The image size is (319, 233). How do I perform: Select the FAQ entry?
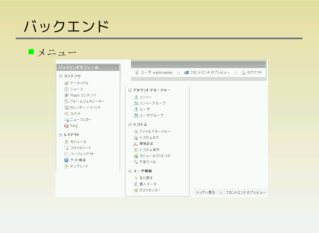pyautogui.click(x=74, y=126)
